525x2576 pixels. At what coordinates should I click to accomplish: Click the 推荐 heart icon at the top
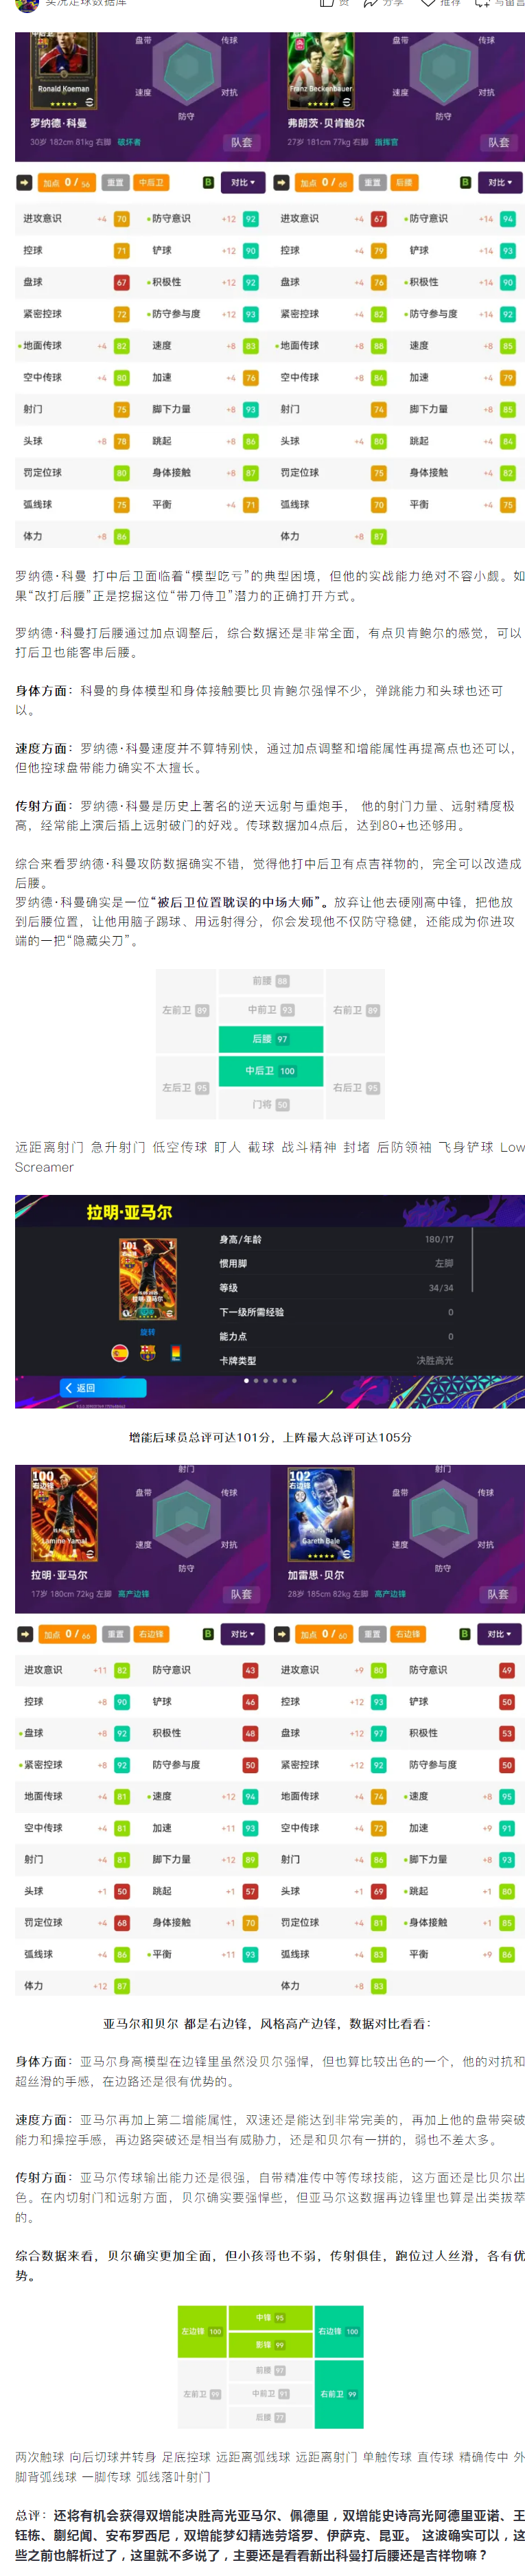click(428, 3)
